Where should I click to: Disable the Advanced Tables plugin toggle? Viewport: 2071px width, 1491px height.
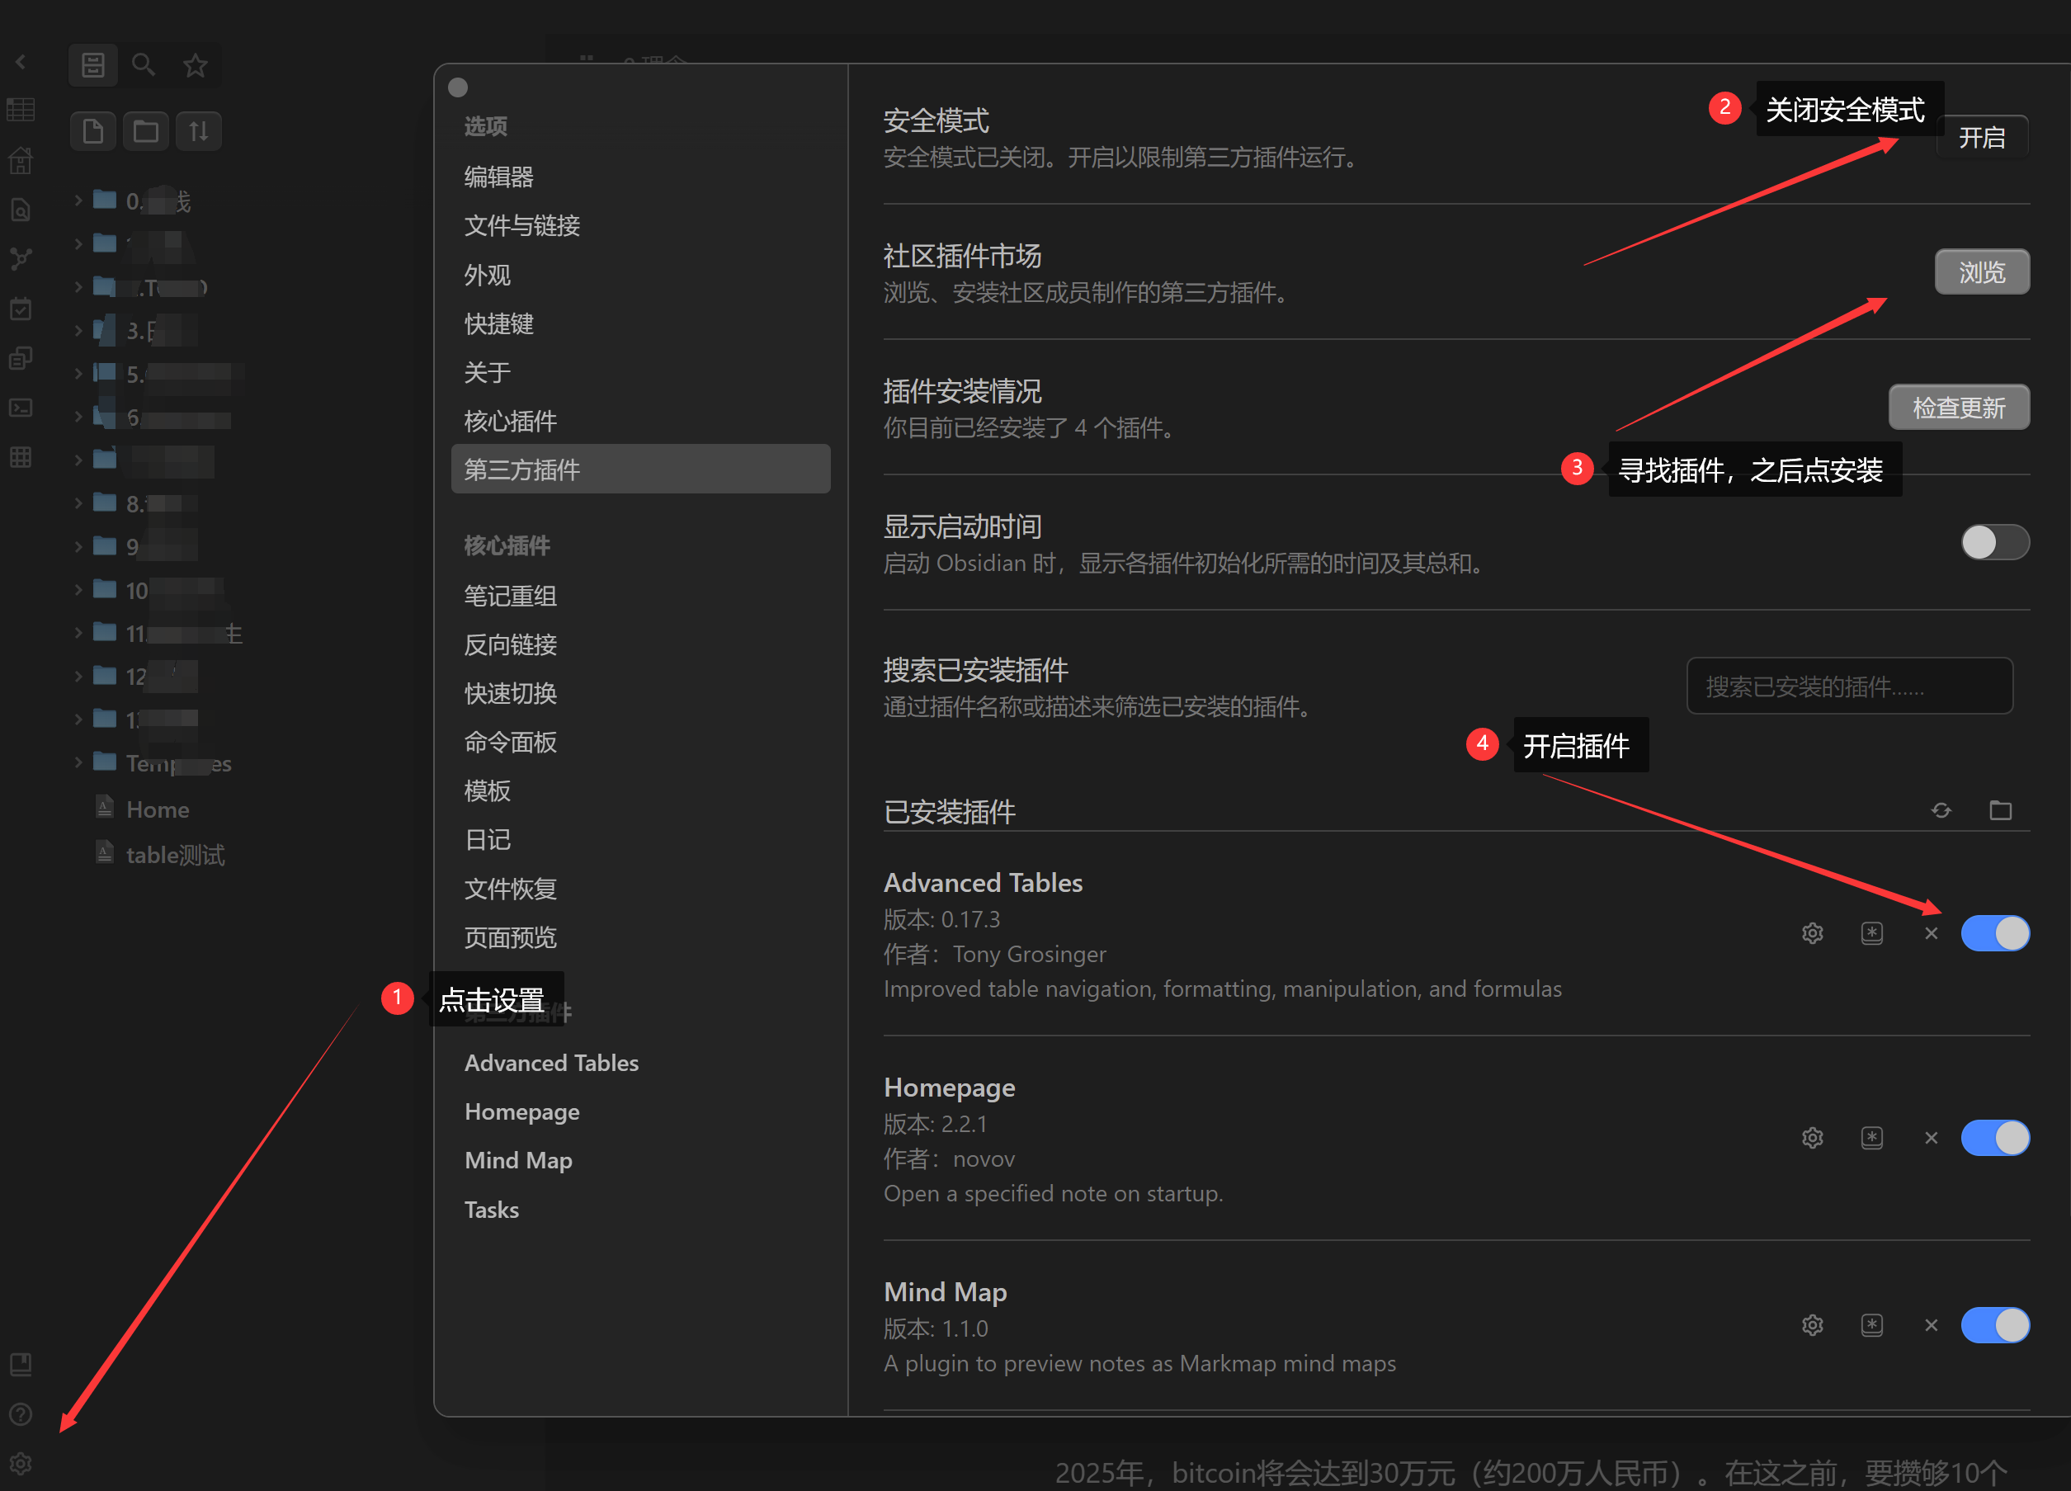click(1994, 933)
